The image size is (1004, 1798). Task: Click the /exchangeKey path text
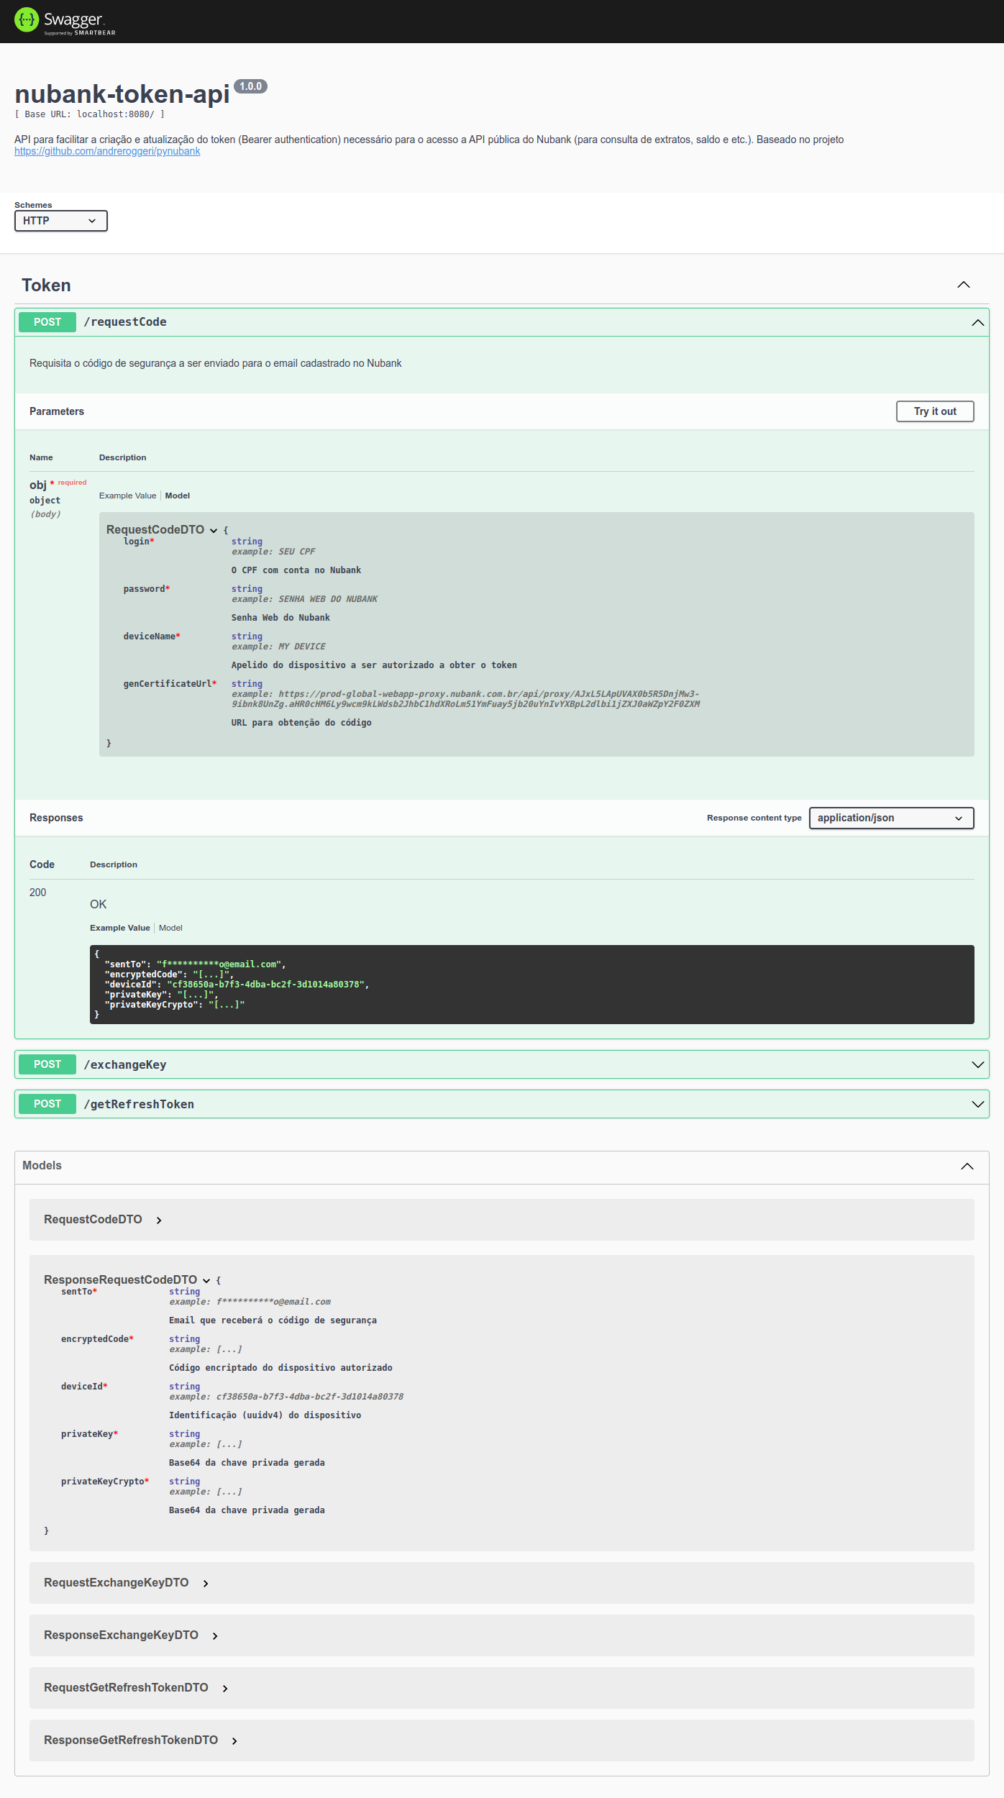click(125, 1064)
